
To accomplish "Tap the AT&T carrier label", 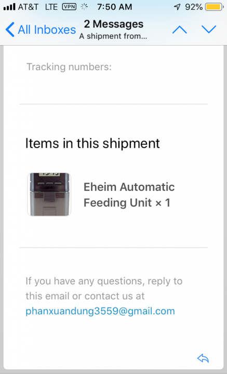I will tap(28, 7).
